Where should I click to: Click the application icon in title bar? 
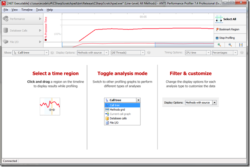(x=4, y=3)
